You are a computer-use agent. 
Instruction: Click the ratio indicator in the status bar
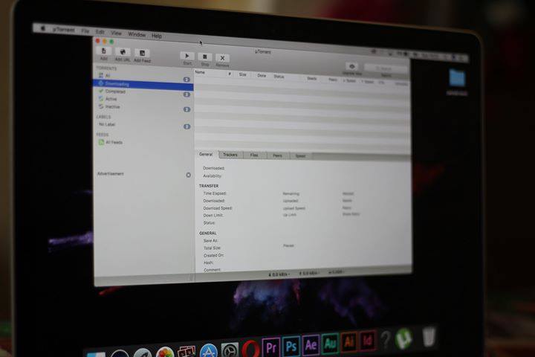point(336,272)
